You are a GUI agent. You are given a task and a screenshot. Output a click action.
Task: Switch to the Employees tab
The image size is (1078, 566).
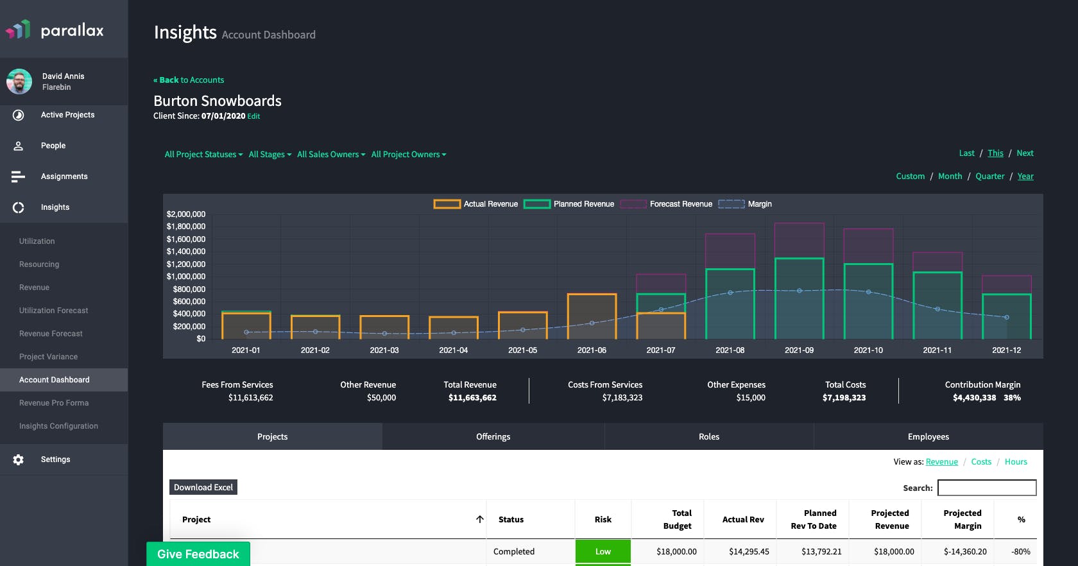tap(928, 436)
